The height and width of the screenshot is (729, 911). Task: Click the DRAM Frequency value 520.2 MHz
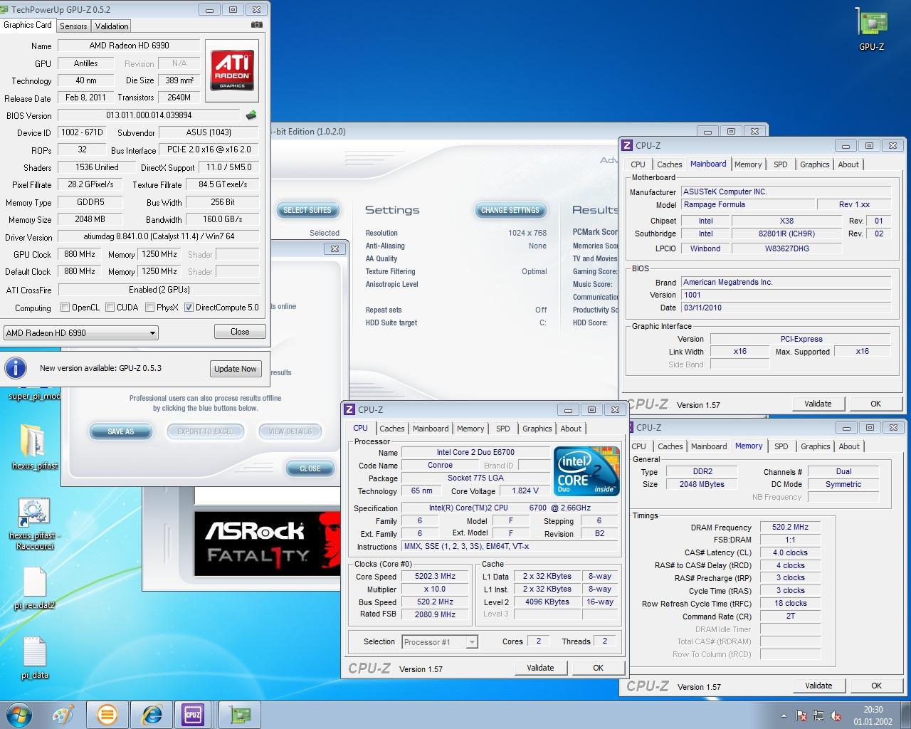point(790,528)
